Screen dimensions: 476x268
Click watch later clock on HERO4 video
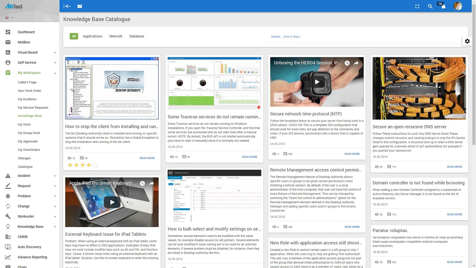tap(347, 63)
